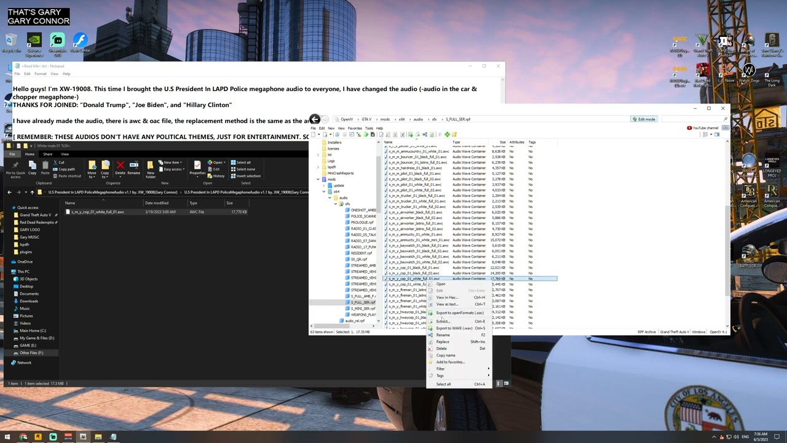787x443 pixels.
Task: Select S_MINI_SER.rpf in OpenIV tree
Action: coord(363,308)
